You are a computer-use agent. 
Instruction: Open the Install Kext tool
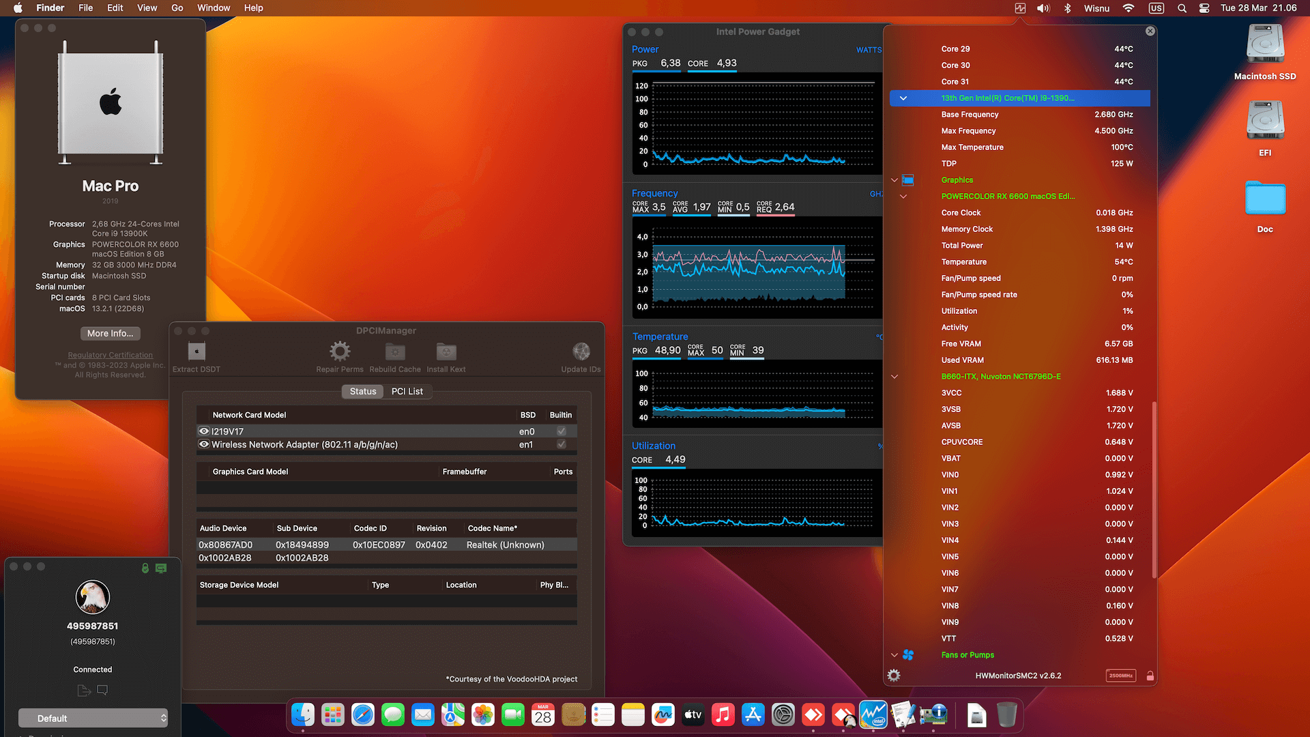point(446,351)
